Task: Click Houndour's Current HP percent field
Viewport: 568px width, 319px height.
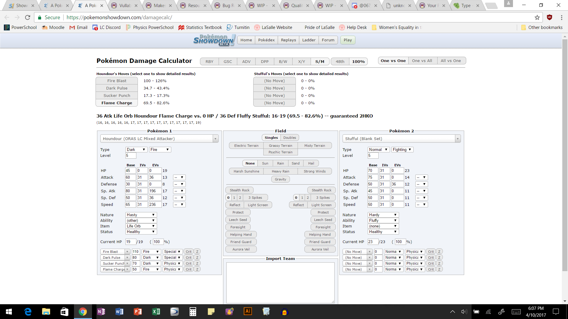Action: (158, 242)
